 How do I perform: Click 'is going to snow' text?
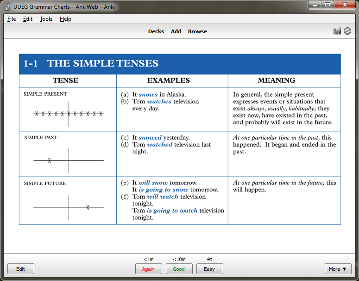[164, 190]
